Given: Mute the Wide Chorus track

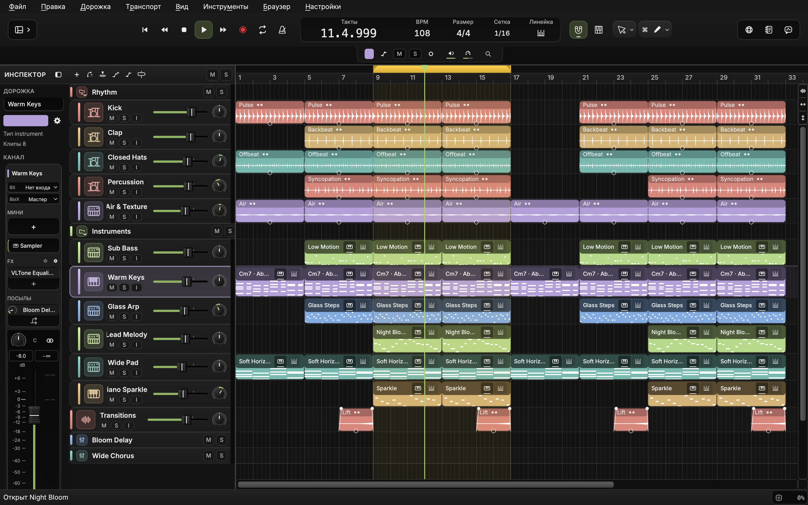Looking at the screenshot, I should tap(208, 456).
